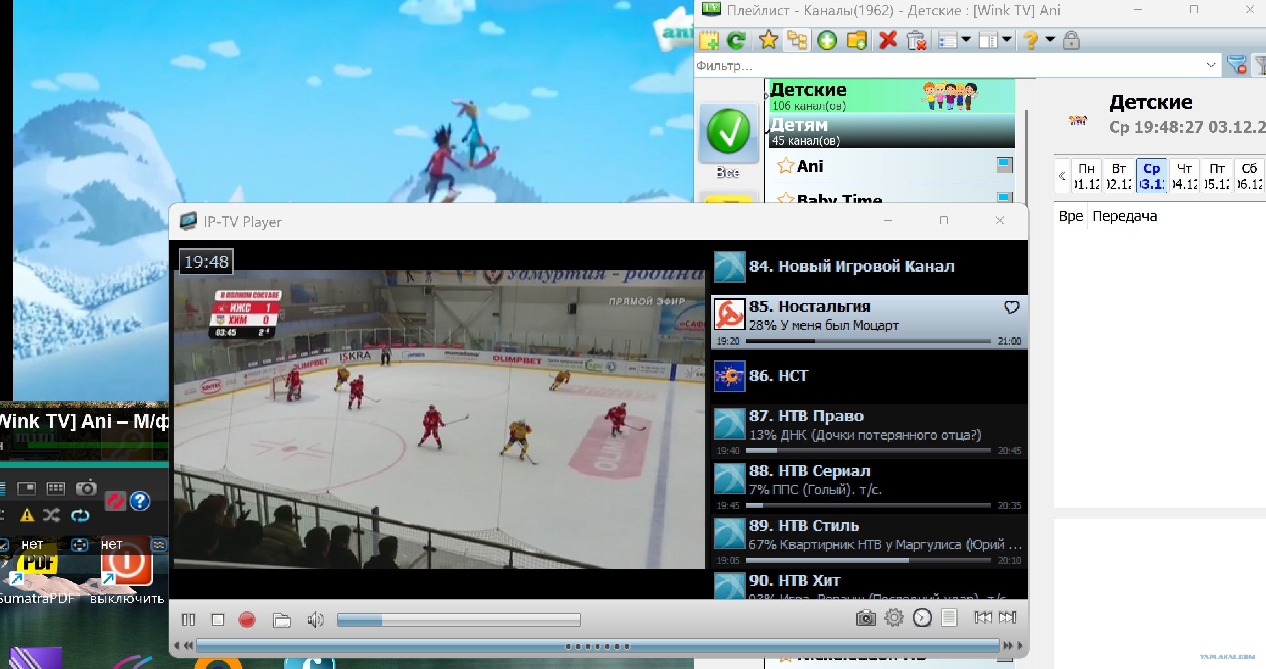The image size is (1266, 669).
Task: Select the Все category button
Action: click(x=728, y=141)
